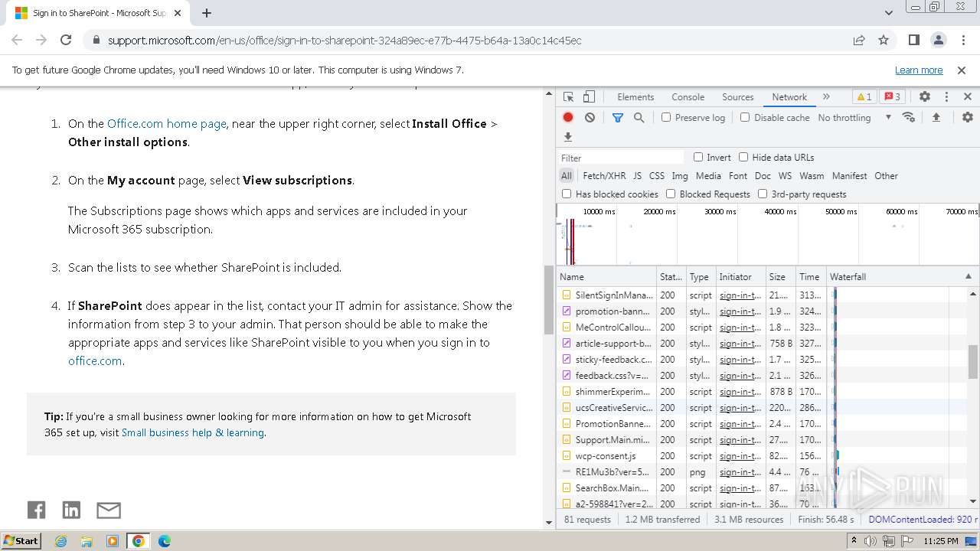The width and height of the screenshot is (980, 551).
Task: Check 3rd-party requests checkbox
Action: (763, 194)
